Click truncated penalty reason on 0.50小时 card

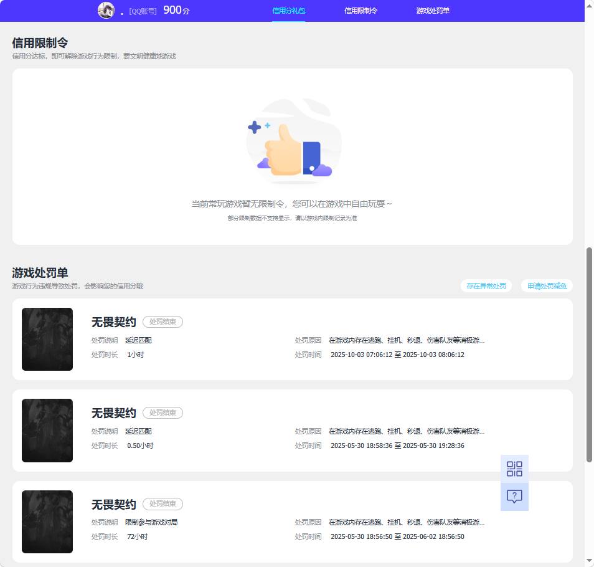tap(407, 431)
